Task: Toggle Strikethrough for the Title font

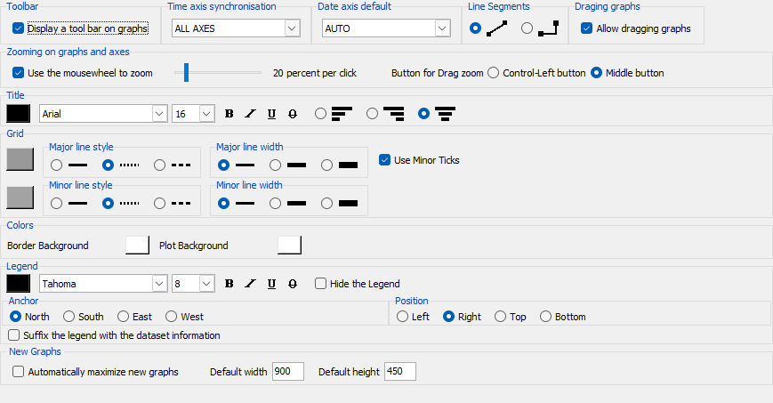Action: pyautogui.click(x=293, y=114)
